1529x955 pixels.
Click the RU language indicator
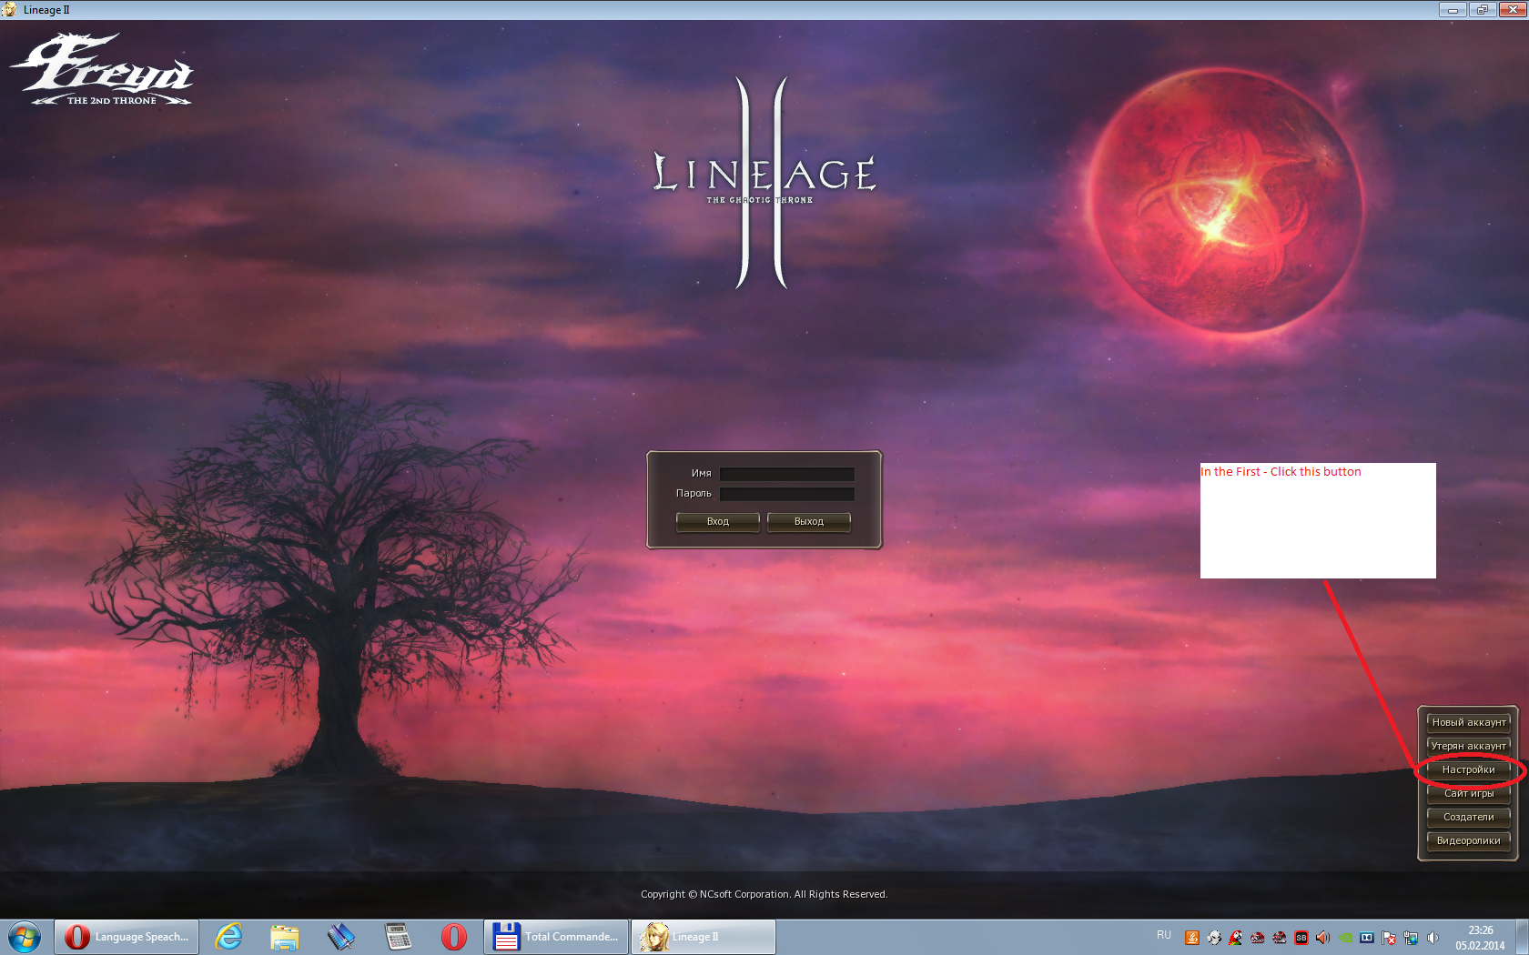tap(1164, 935)
